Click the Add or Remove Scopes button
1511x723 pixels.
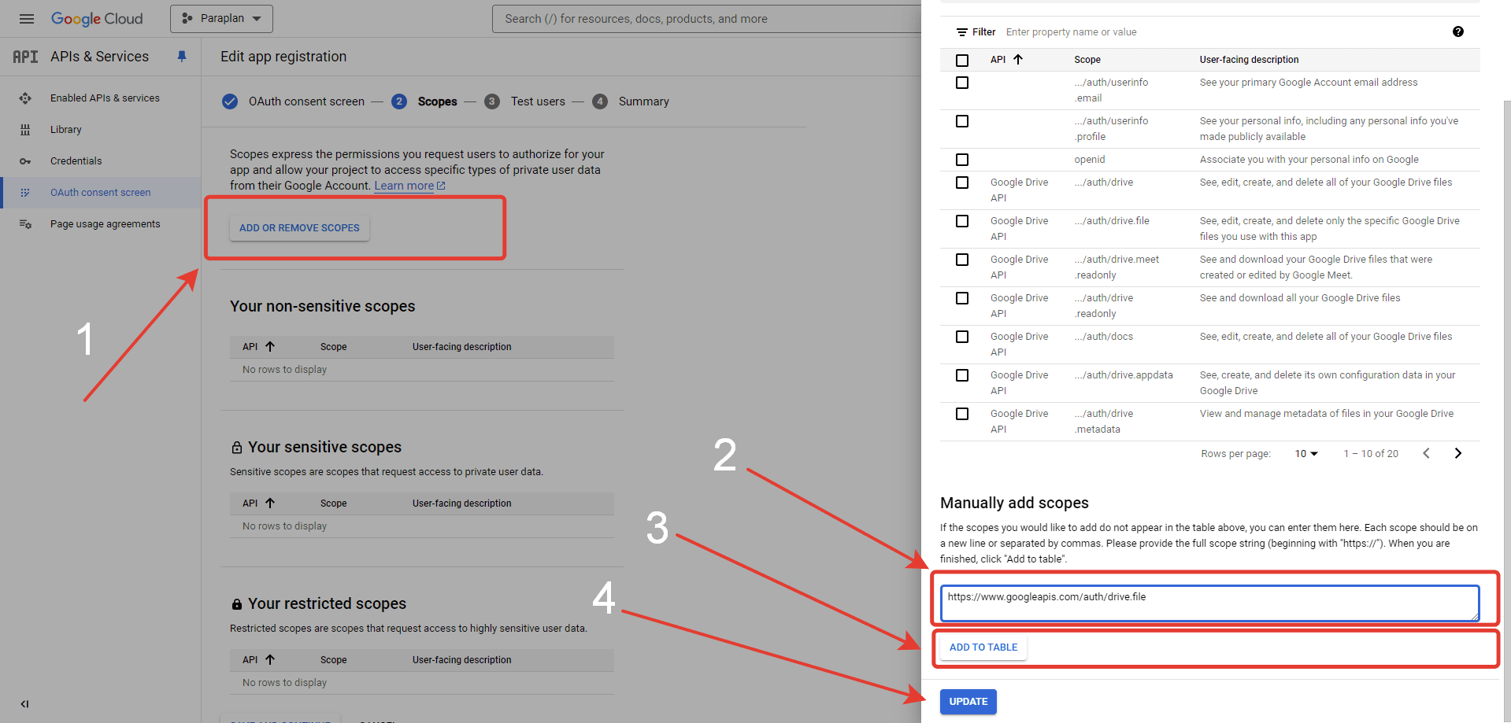(x=299, y=228)
